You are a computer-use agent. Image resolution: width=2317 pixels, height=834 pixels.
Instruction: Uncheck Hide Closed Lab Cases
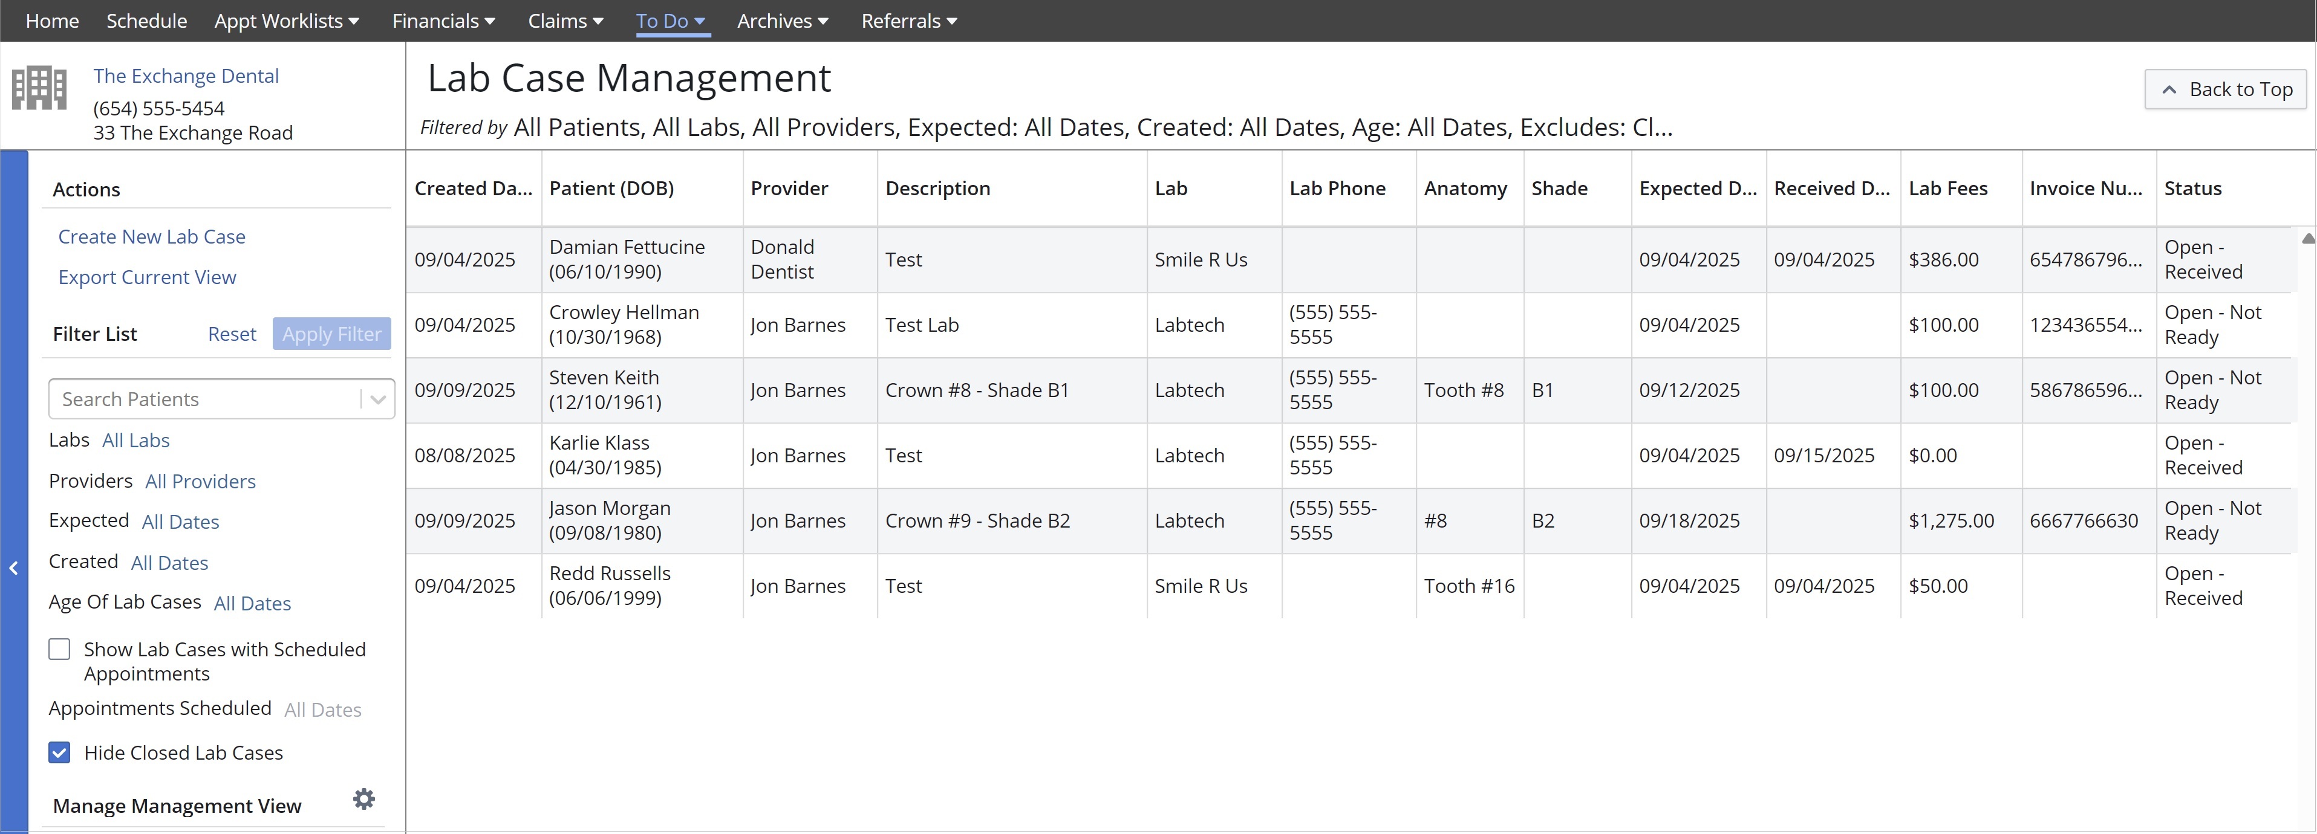[59, 753]
